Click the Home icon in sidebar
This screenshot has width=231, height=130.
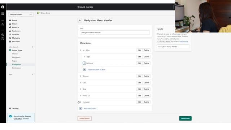point(10,20)
